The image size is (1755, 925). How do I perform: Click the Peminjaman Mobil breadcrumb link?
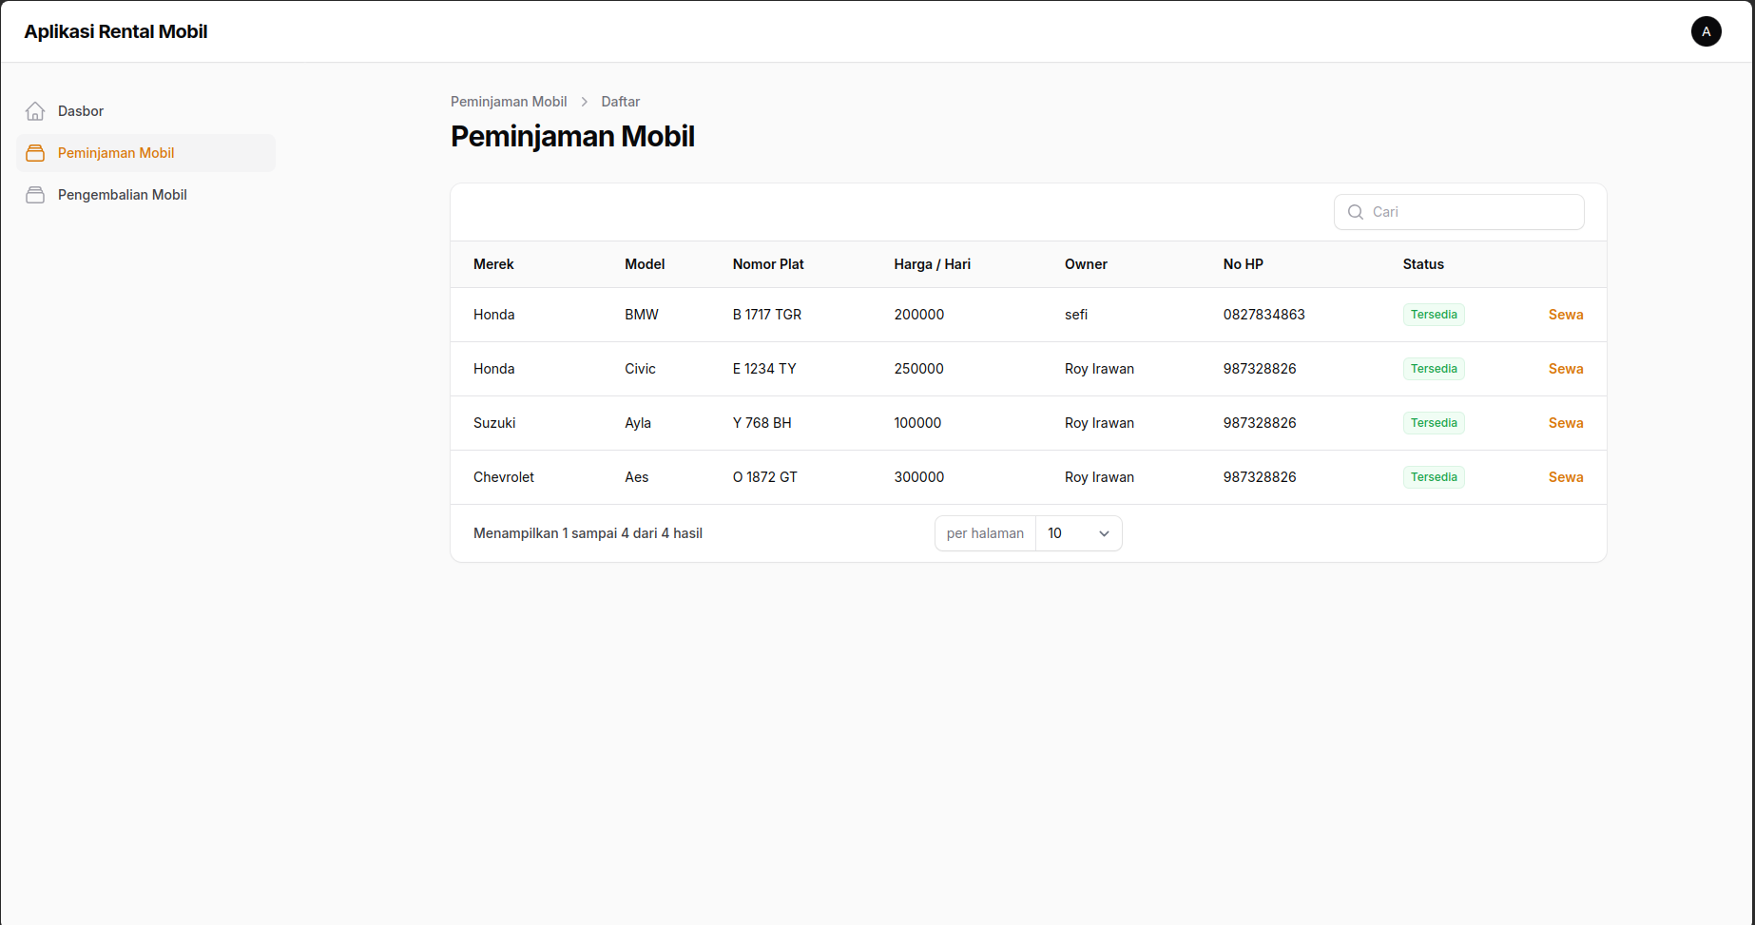509,101
